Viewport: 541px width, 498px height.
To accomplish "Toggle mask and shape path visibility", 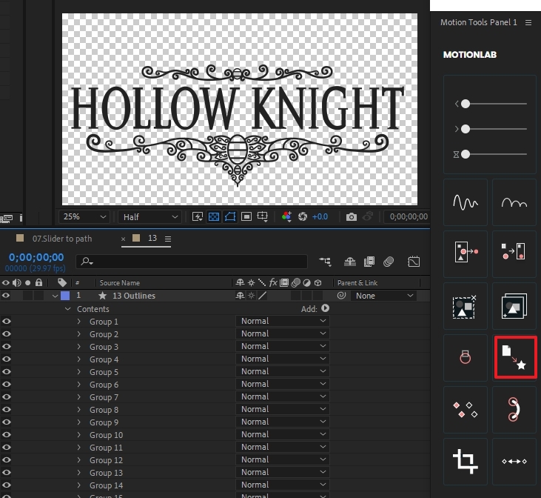I will pos(230,216).
